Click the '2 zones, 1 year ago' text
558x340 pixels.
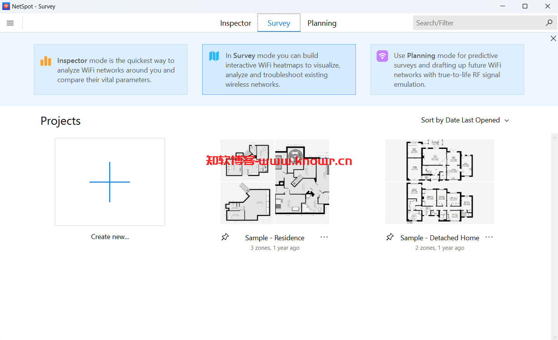tap(440, 248)
